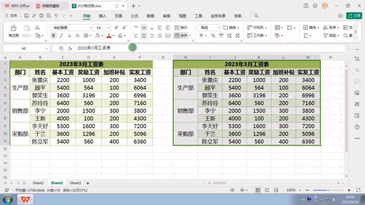Click the help question mark in right sidebar
The height and width of the screenshot is (205, 365).
tap(357, 127)
